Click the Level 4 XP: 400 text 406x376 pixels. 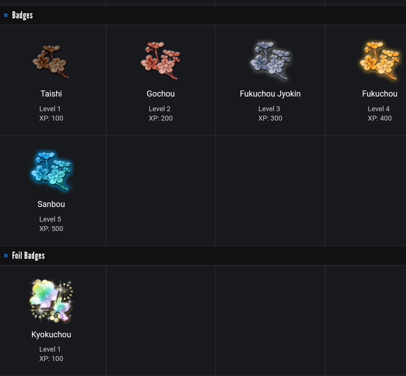coord(380,113)
